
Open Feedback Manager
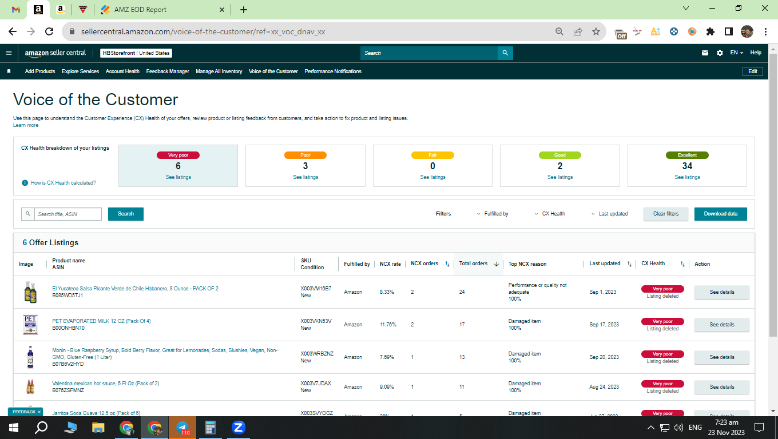point(168,71)
